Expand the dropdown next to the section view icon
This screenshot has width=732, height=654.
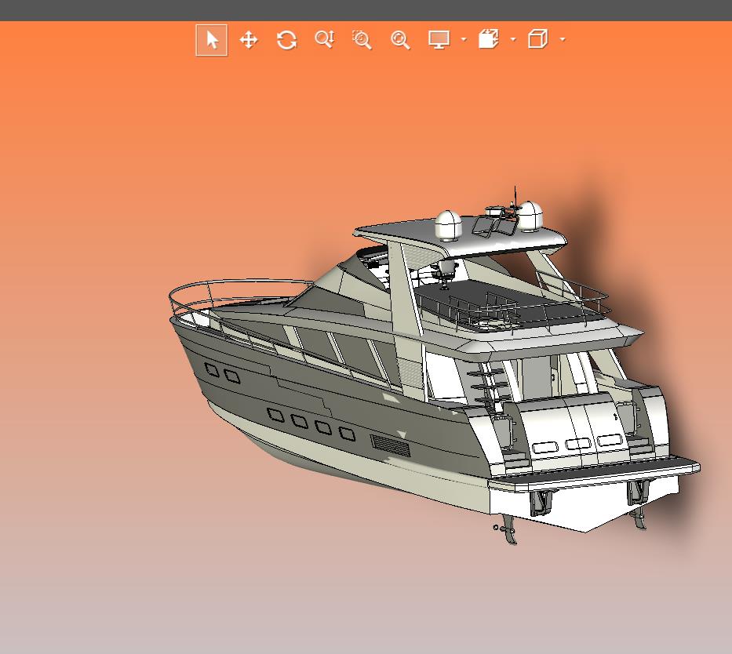point(513,40)
